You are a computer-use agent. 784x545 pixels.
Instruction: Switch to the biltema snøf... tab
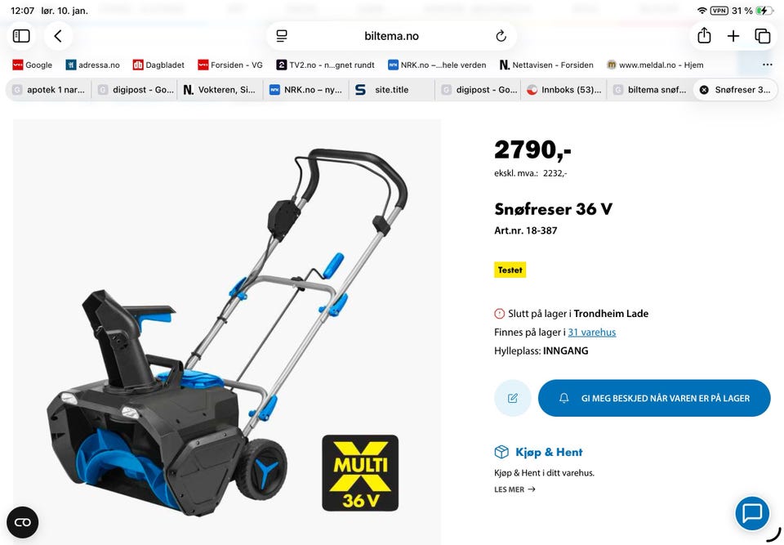pyautogui.click(x=650, y=90)
